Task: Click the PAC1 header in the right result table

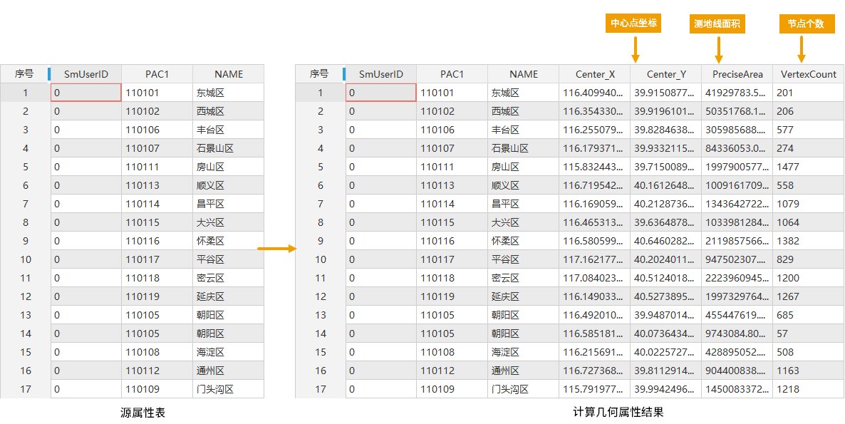Action: pyautogui.click(x=452, y=74)
